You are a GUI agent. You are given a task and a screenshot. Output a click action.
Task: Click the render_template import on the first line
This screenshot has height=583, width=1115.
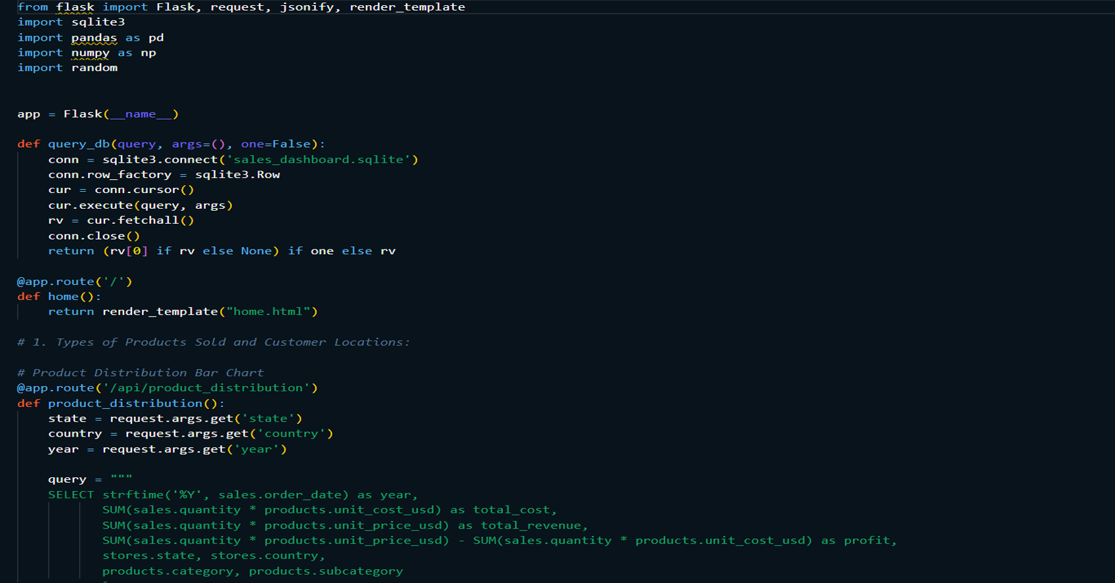pos(407,7)
